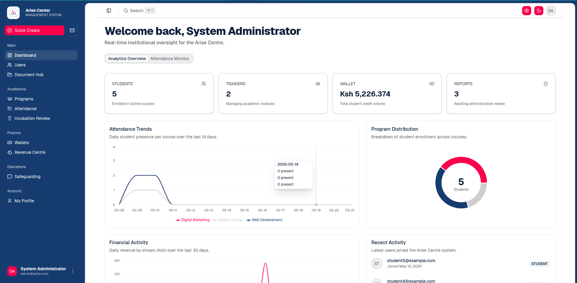Click the red SA avatar in sidebar footer
Screen dimensions: 577x283
pos(12,271)
